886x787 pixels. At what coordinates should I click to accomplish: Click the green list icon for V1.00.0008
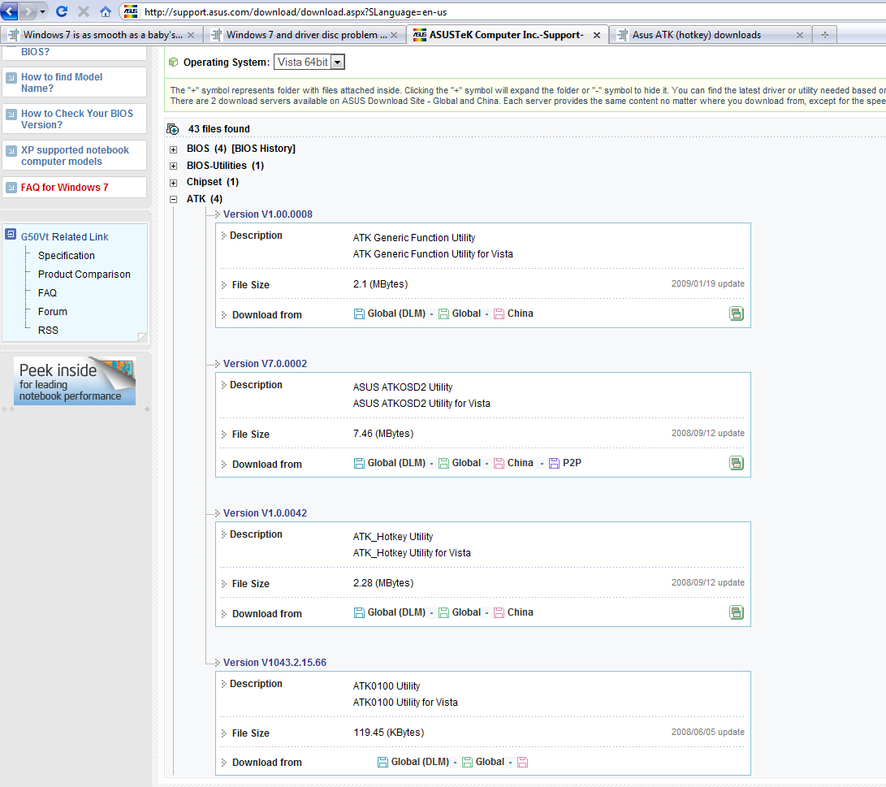pyautogui.click(x=737, y=314)
